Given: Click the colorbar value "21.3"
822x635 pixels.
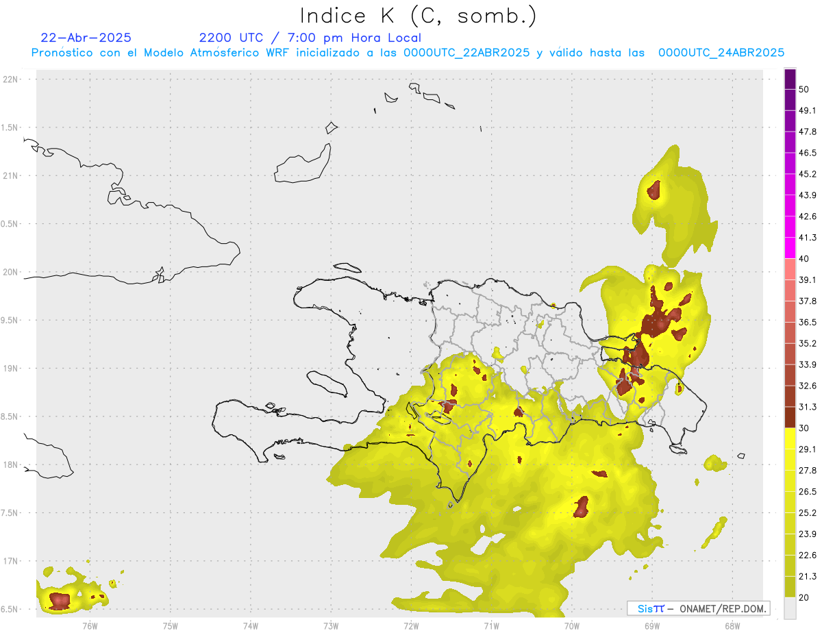Looking at the screenshot, I should pyautogui.click(x=808, y=577).
